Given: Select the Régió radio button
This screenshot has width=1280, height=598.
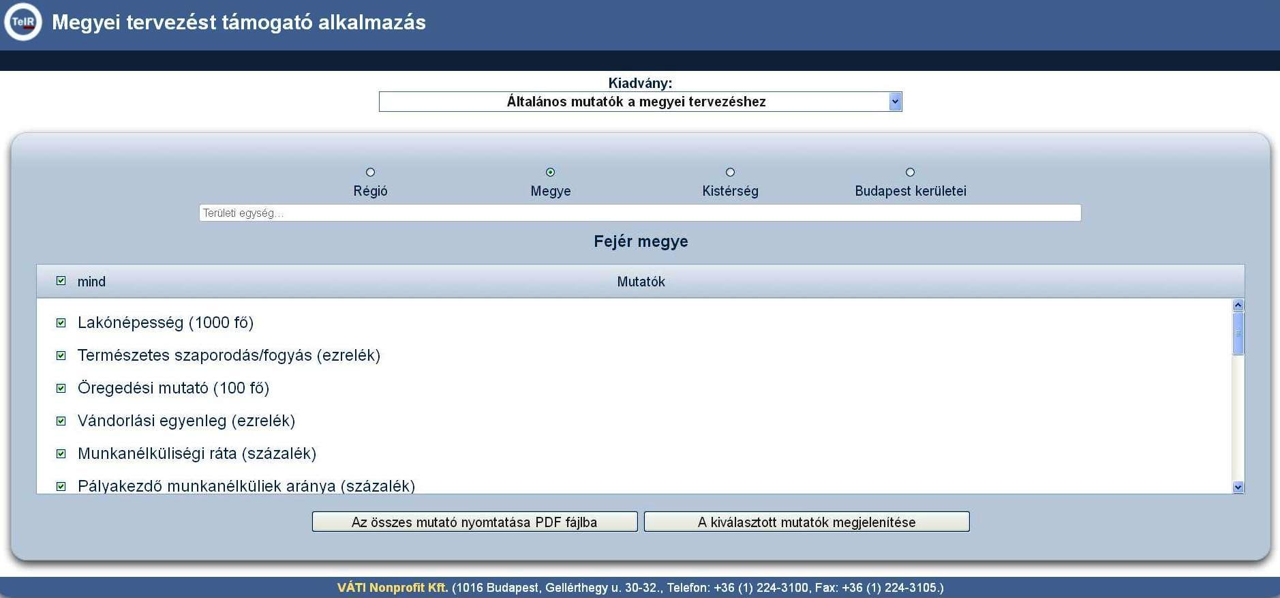Looking at the screenshot, I should coord(370,173).
